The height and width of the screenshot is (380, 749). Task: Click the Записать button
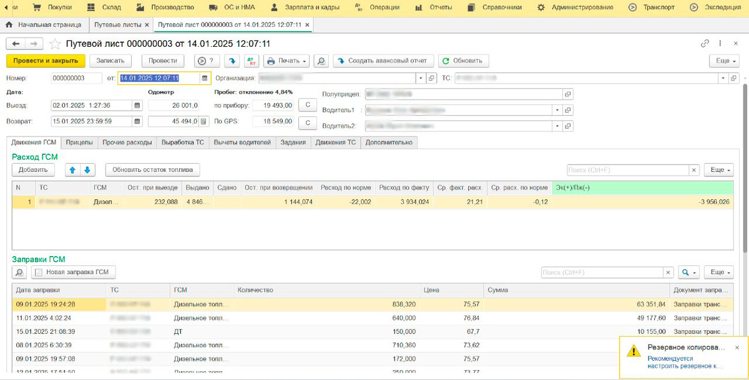110,60
